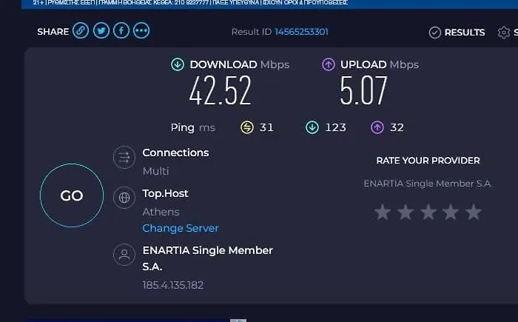Rate the provider one star

coord(383,212)
